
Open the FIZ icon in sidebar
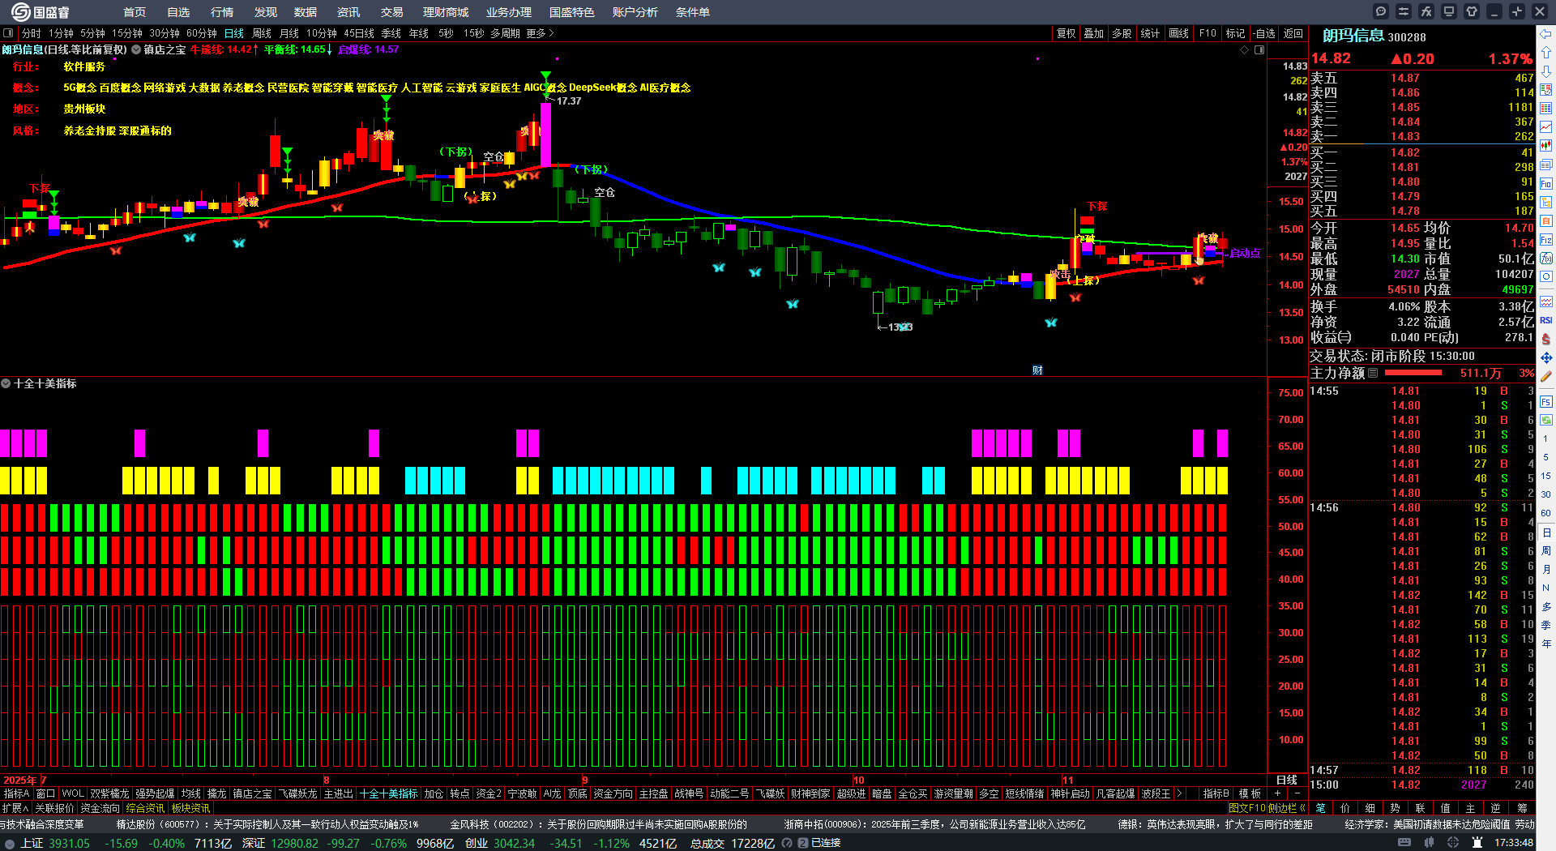click(x=1546, y=240)
